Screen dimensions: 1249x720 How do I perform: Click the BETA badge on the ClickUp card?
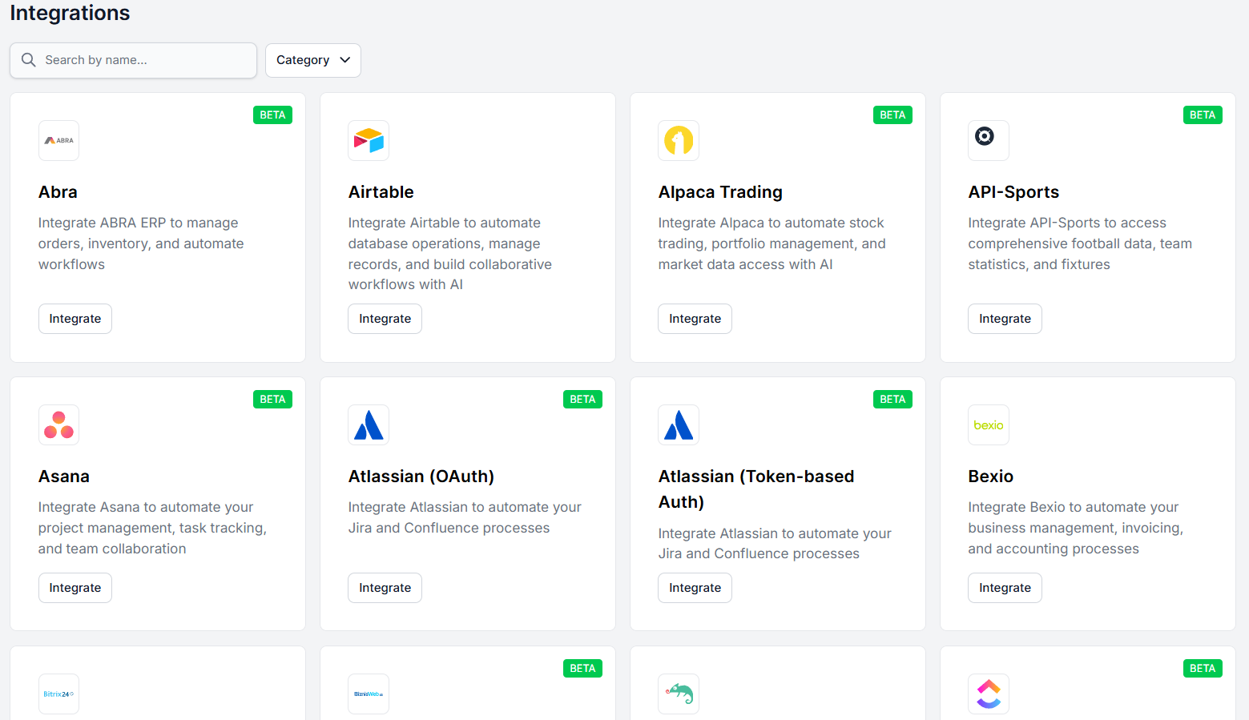[1203, 669]
